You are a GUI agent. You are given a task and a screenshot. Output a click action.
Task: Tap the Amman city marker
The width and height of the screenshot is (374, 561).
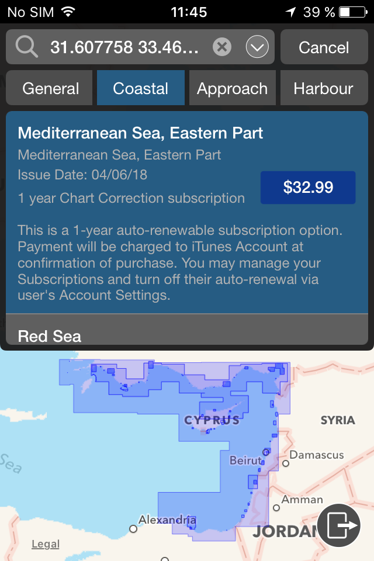(276, 508)
